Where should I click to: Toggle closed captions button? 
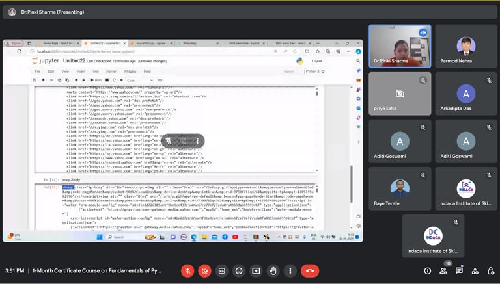coord(222,271)
